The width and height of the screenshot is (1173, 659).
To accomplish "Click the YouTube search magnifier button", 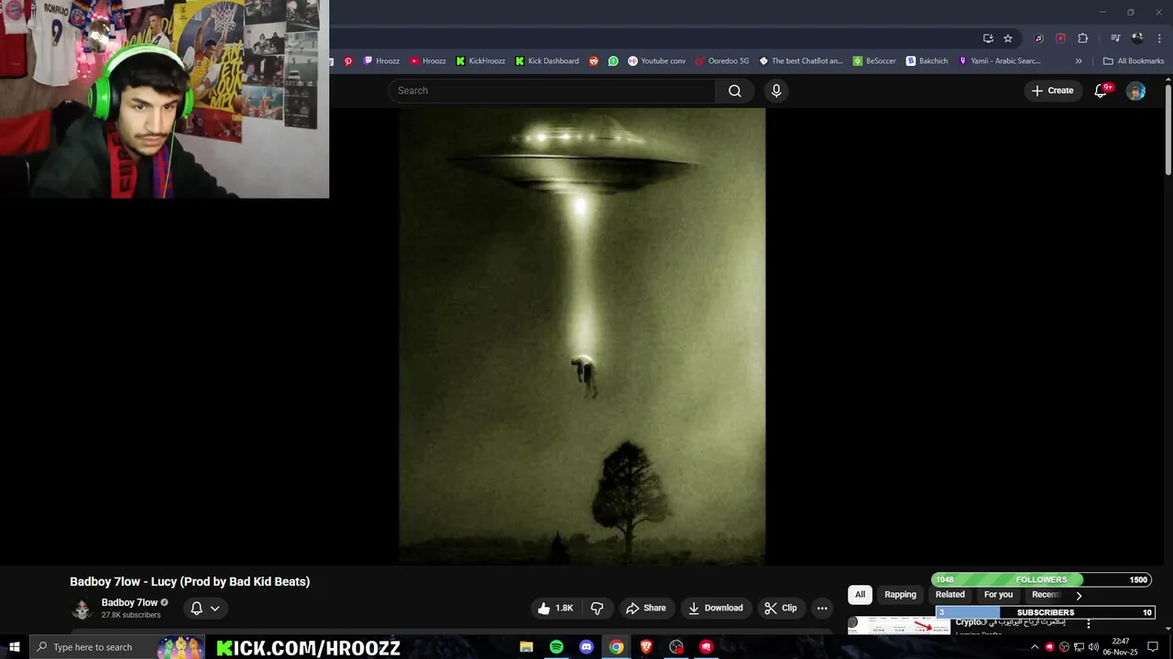I will (735, 91).
